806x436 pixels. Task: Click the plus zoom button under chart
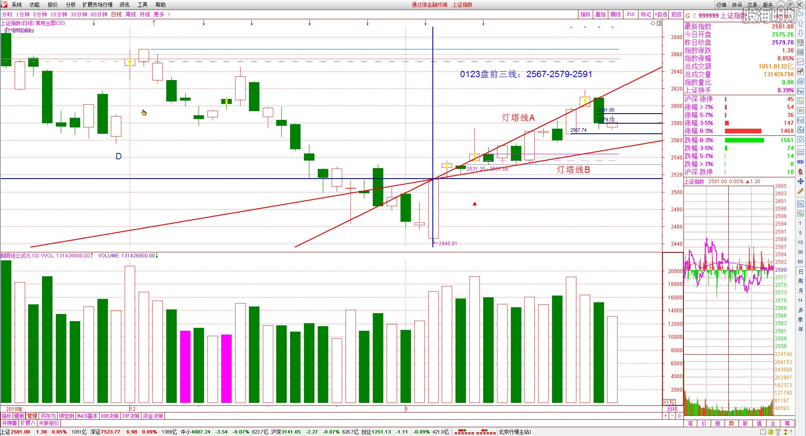(665, 416)
